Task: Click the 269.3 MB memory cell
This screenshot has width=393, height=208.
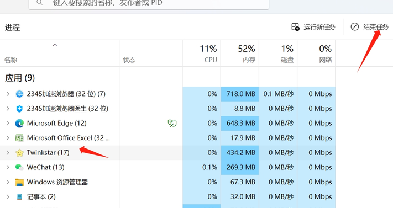Action: [240, 167]
